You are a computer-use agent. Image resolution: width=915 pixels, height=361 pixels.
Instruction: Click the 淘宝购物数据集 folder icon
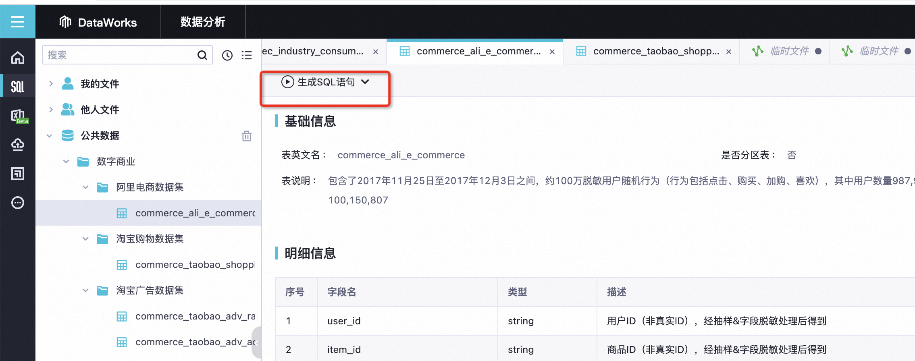(102, 239)
